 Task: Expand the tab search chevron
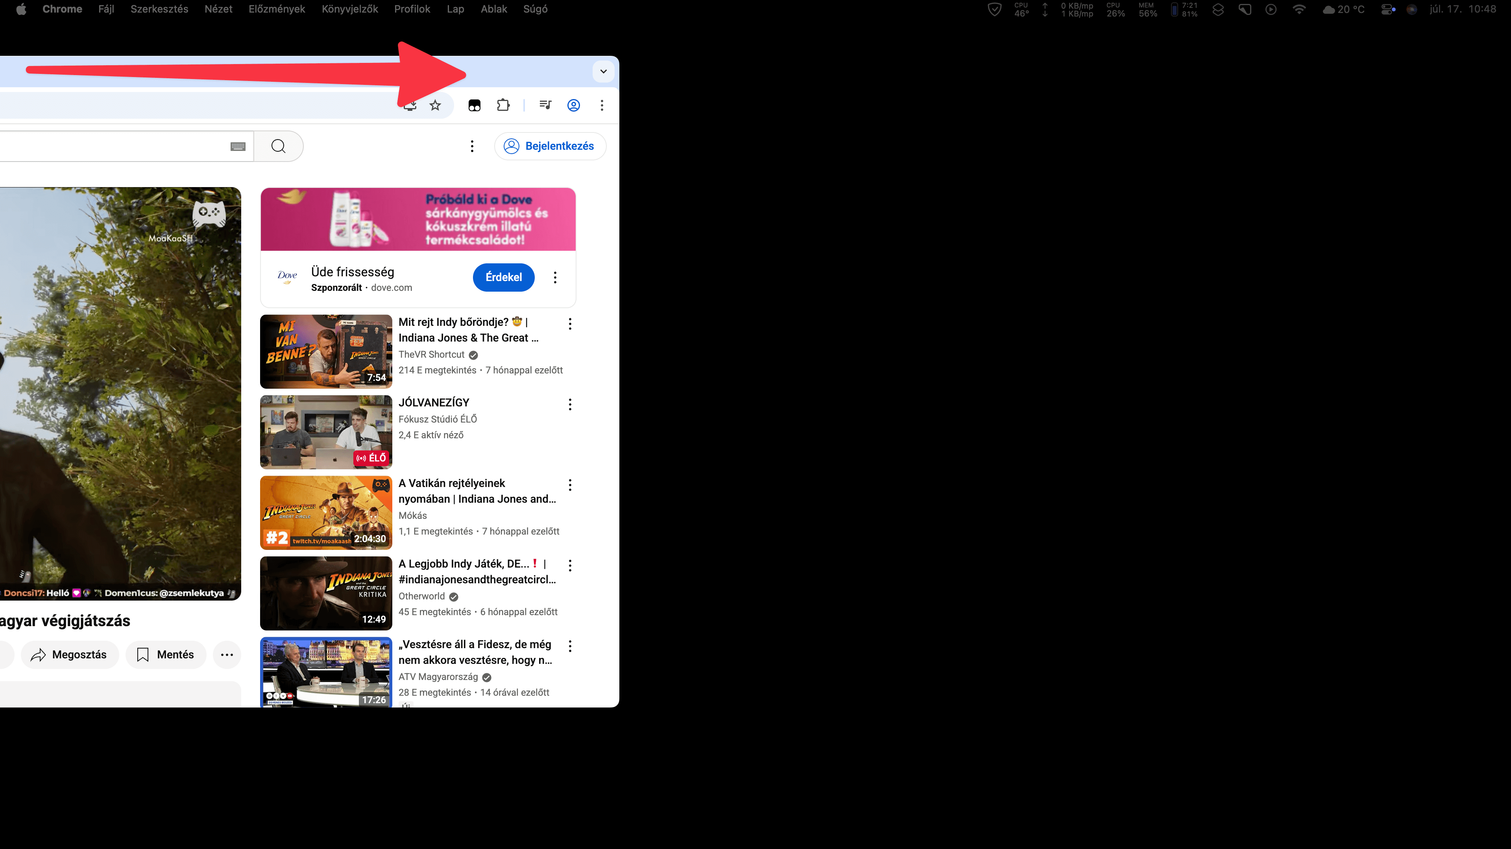[604, 72]
